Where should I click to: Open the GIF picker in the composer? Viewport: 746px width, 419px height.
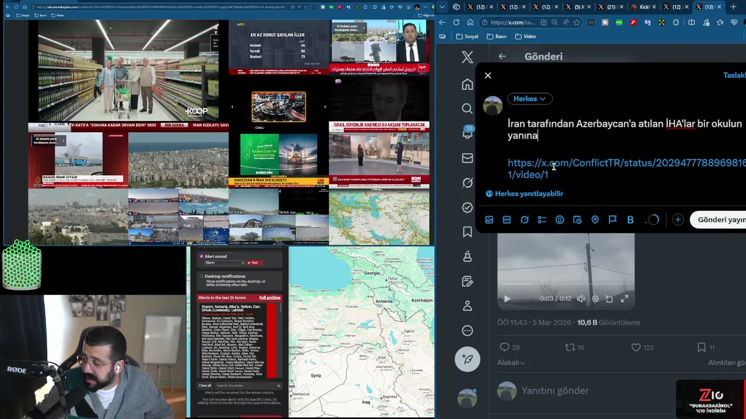[x=506, y=220]
